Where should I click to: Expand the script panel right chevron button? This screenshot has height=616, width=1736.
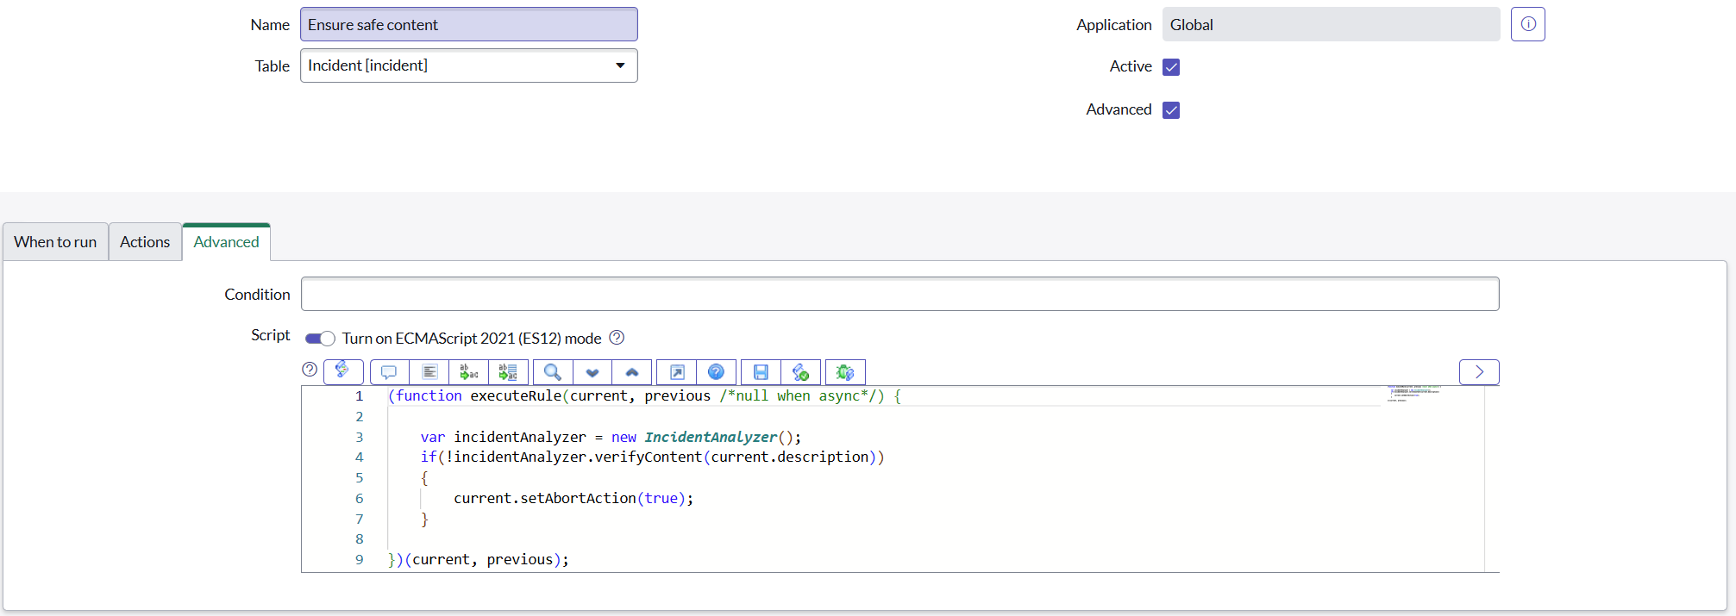1479,372
